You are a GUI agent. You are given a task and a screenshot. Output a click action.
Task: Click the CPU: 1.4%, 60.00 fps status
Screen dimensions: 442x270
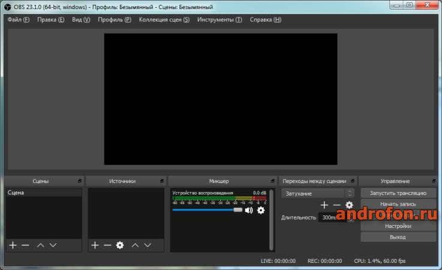click(380, 261)
